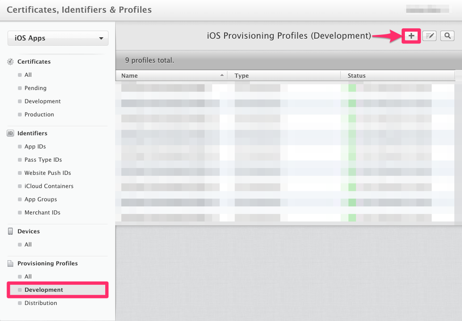This screenshot has width=462, height=321.
Task: Open the iOS Apps platform dropdown
Action: [58, 38]
